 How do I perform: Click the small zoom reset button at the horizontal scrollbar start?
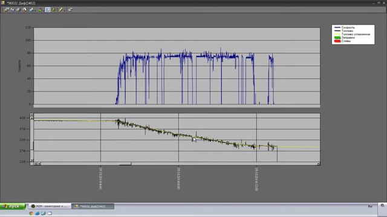point(36,163)
